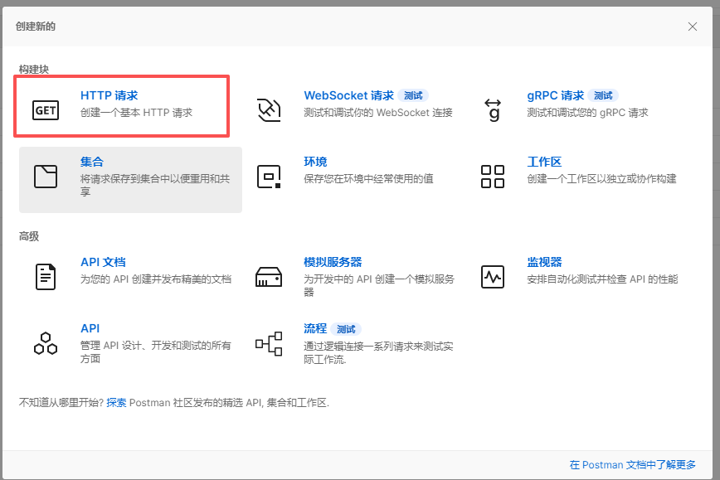Click the 创建新的 dialog title

tap(36, 27)
